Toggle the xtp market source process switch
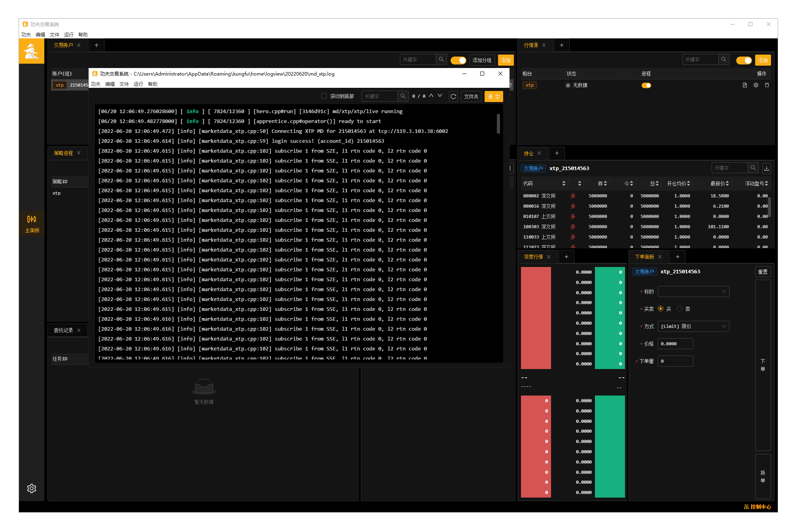805x530 pixels. 646,85
